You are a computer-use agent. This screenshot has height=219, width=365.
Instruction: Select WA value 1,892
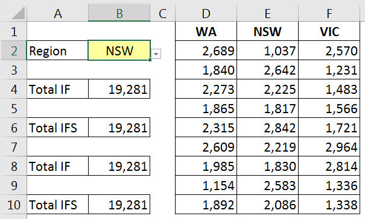coord(206,205)
